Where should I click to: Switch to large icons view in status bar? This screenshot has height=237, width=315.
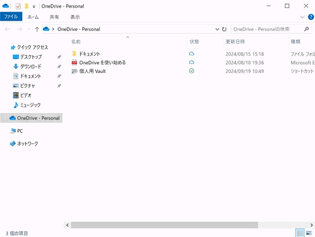coord(309,233)
